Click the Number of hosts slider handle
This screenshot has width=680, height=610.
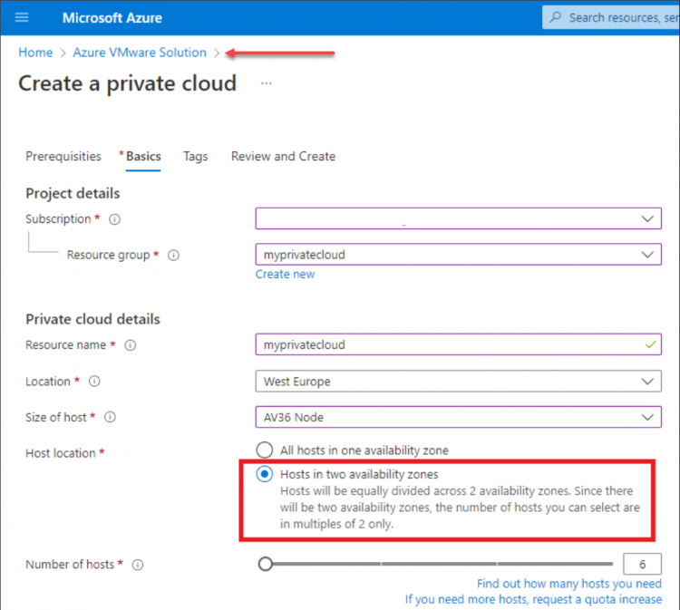(x=266, y=564)
